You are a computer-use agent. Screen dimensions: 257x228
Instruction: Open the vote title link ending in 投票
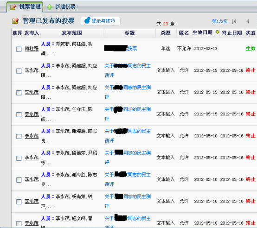point(121,48)
